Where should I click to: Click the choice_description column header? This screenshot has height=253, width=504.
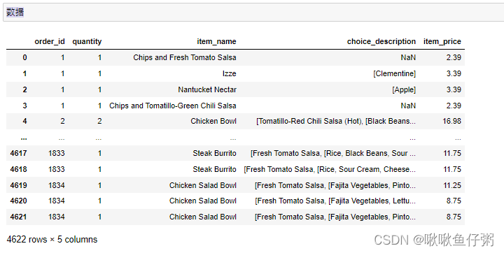[x=381, y=41]
